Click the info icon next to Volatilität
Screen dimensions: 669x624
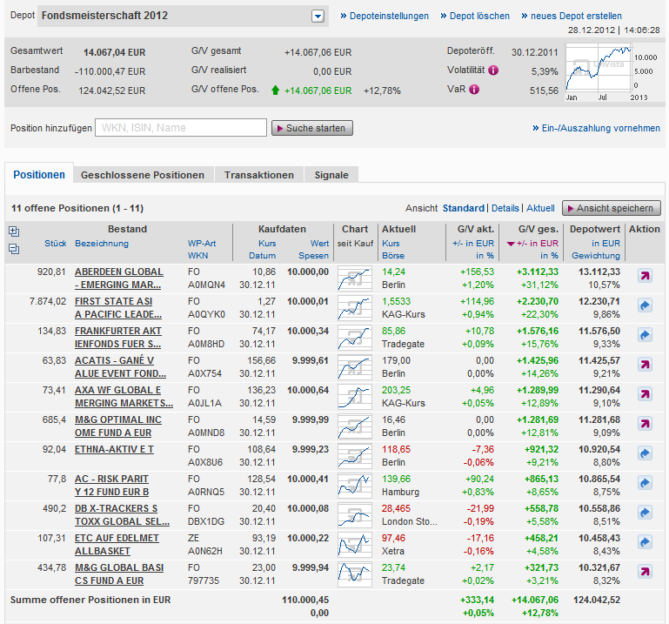493,70
